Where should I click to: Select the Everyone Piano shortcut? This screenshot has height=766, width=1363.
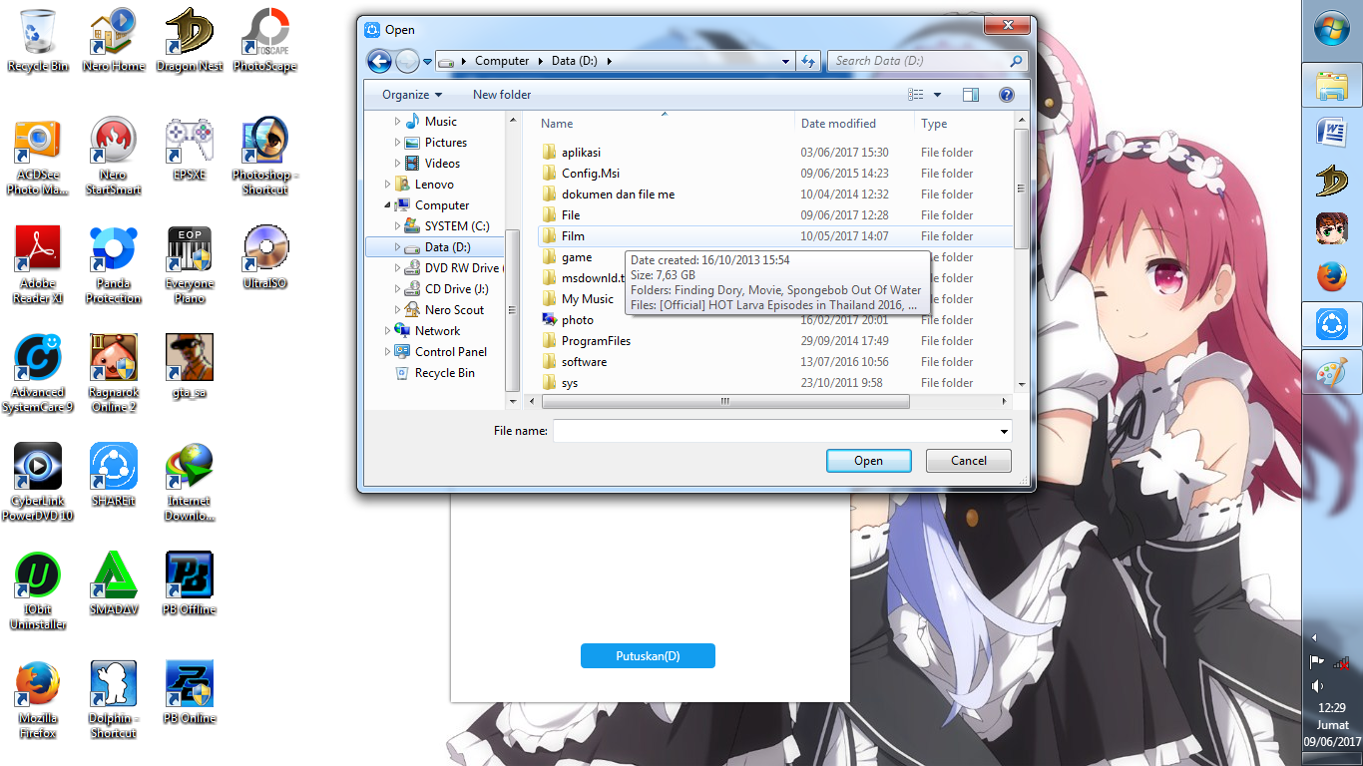click(x=190, y=265)
